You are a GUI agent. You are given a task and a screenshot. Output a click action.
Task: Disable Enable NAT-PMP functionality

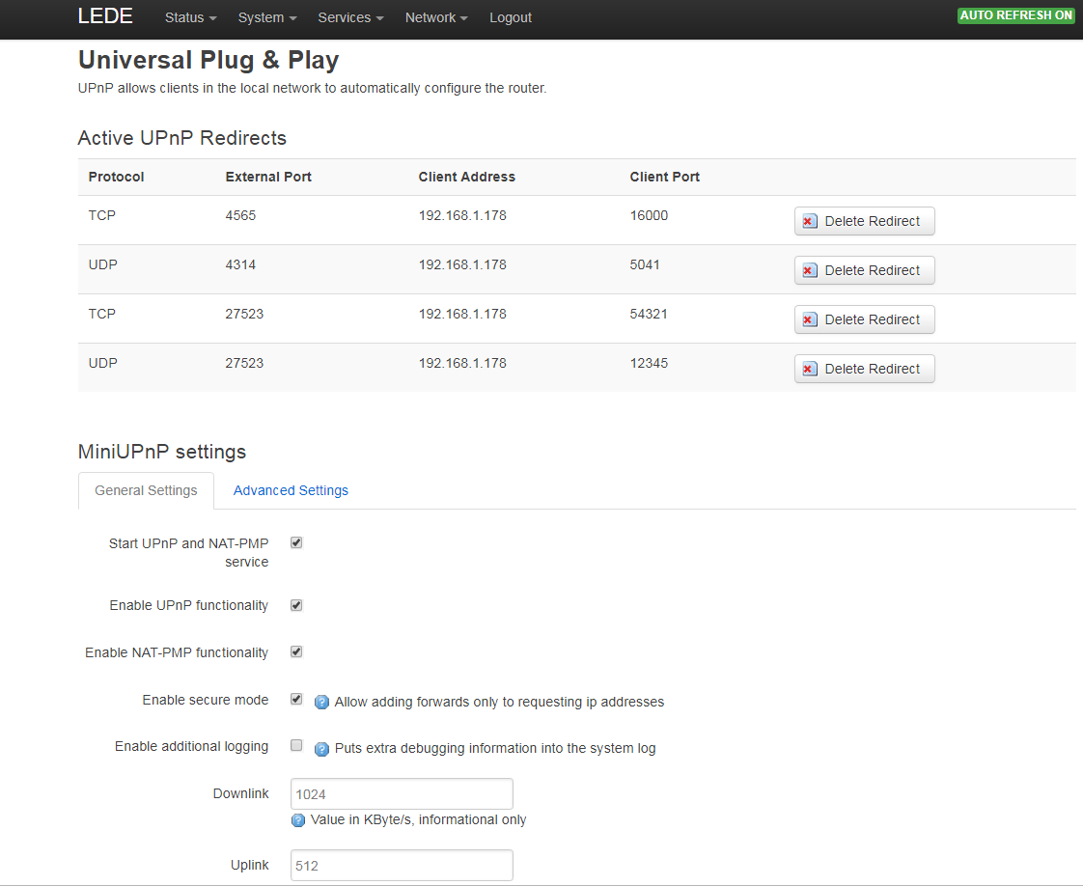coord(296,651)
